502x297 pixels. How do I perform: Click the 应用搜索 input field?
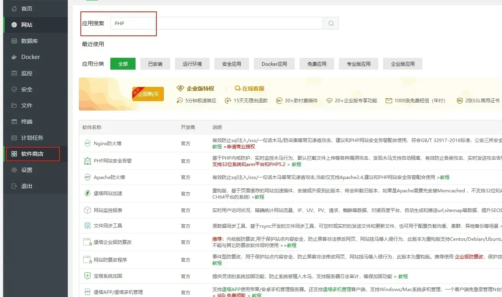(217, 23)
